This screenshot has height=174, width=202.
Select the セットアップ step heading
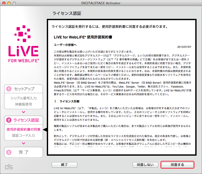24,89
